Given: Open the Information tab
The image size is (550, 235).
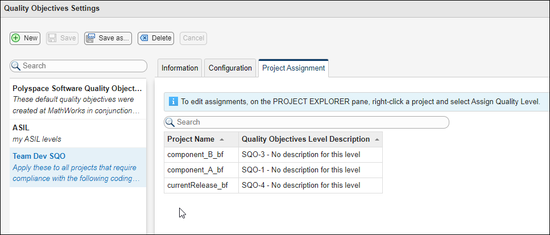Looking at the screenshot, I should [x=180, y=68].
